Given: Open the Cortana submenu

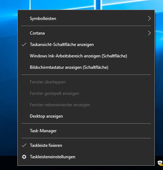Looking at the screenshot, I should click(x=86, y=33).
